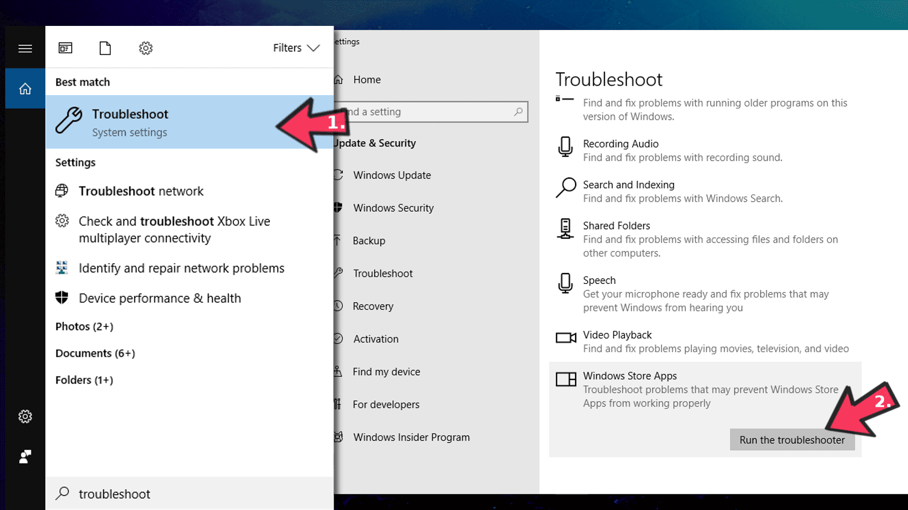
Task: Filter search results by Apps icon
Action: click(x=66, y=48)
